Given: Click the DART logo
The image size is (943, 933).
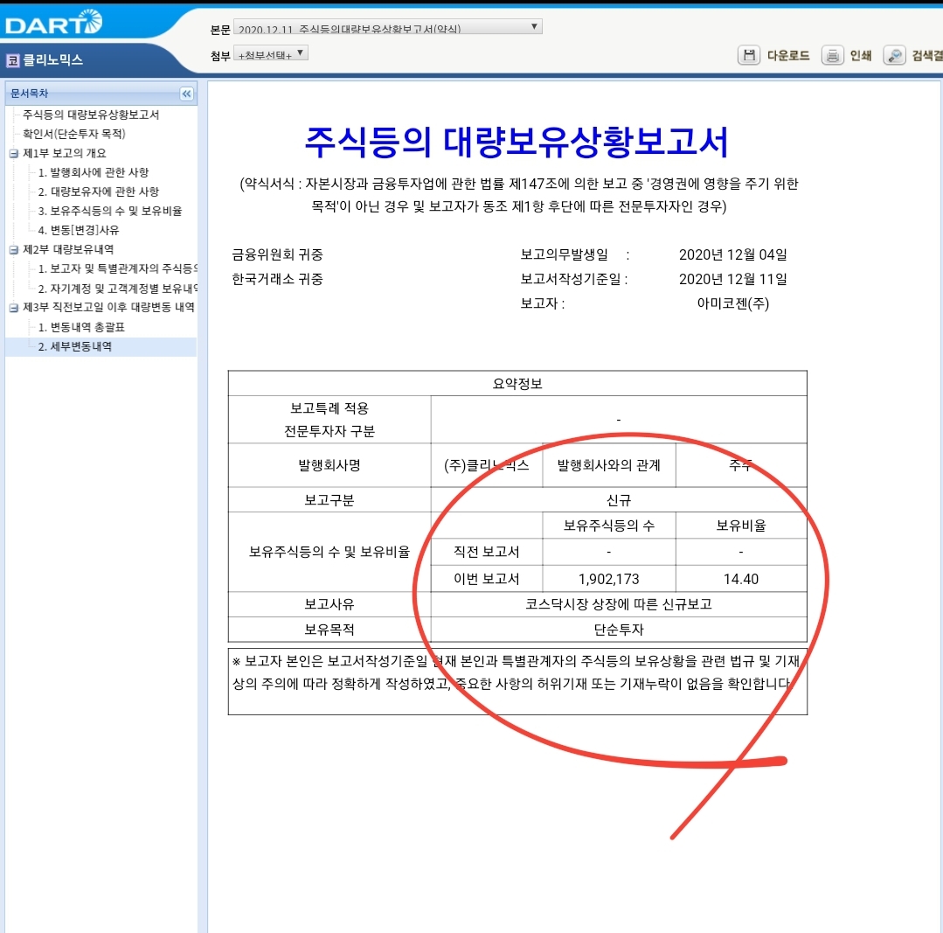Looking at the screenshot, I should pyautogui.click(x=53, y=22).
